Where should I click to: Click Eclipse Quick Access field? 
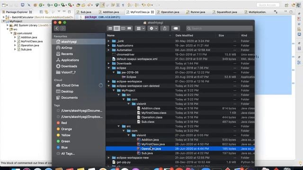[268, 5]
